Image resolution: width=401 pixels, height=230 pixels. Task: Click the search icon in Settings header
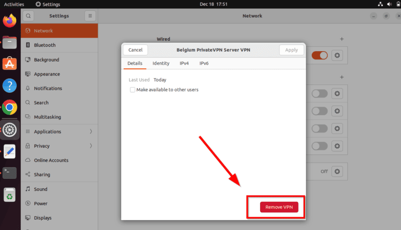[28, 16]
